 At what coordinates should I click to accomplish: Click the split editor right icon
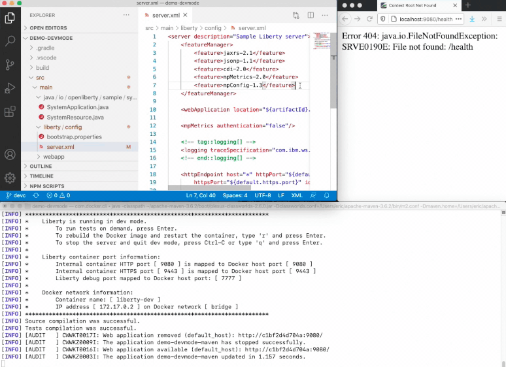[311, 15]
